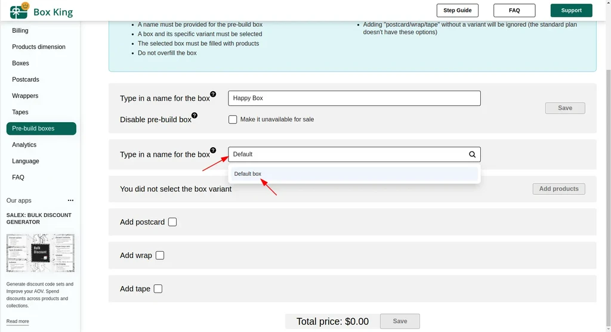Image resolution: width=611 pixels, height=332 pixels.
Task: Open the three-dots menu beside Our apps
Action: click(70, 200)
